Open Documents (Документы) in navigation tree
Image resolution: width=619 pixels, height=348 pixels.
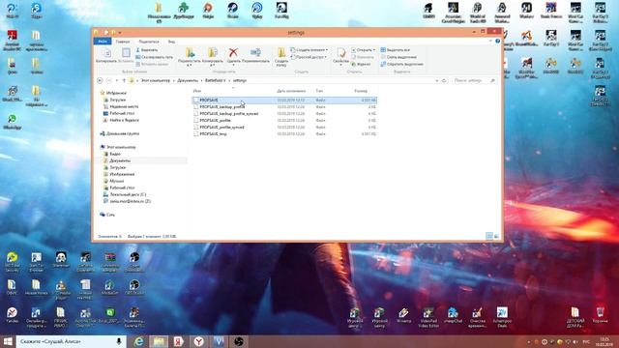[x=116, y=160]
